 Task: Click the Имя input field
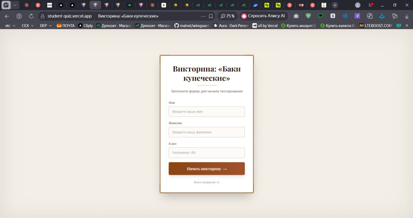[206, 112]
